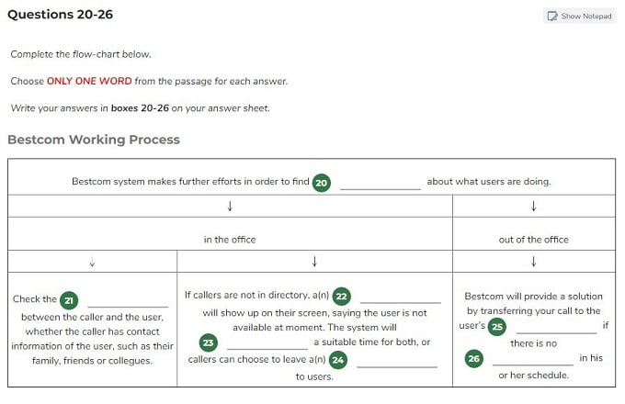Click the green number 25 badge
Image resolution: width=625 pixels, height=404 pixels.
tap(497, 327)
